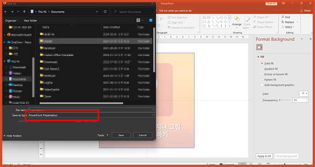
Task: Select the down arrow shape in gallery
Action: (225, 22)
